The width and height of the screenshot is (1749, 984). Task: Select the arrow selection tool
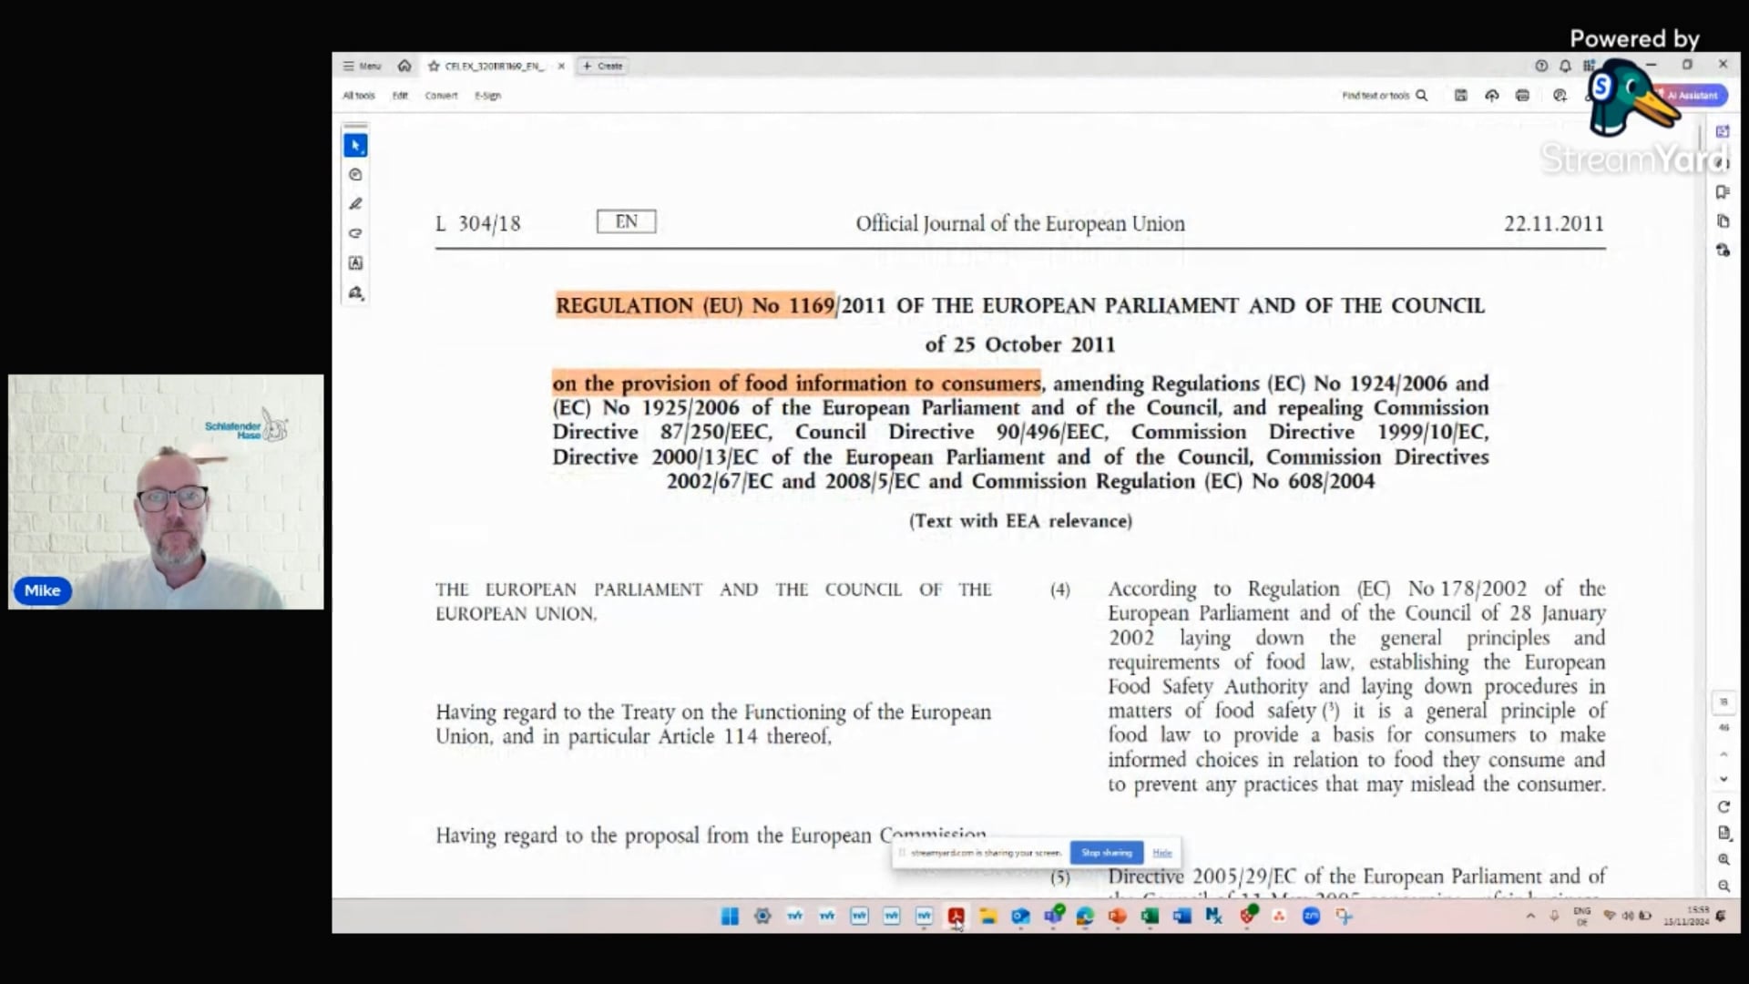[x=355, y=146]
